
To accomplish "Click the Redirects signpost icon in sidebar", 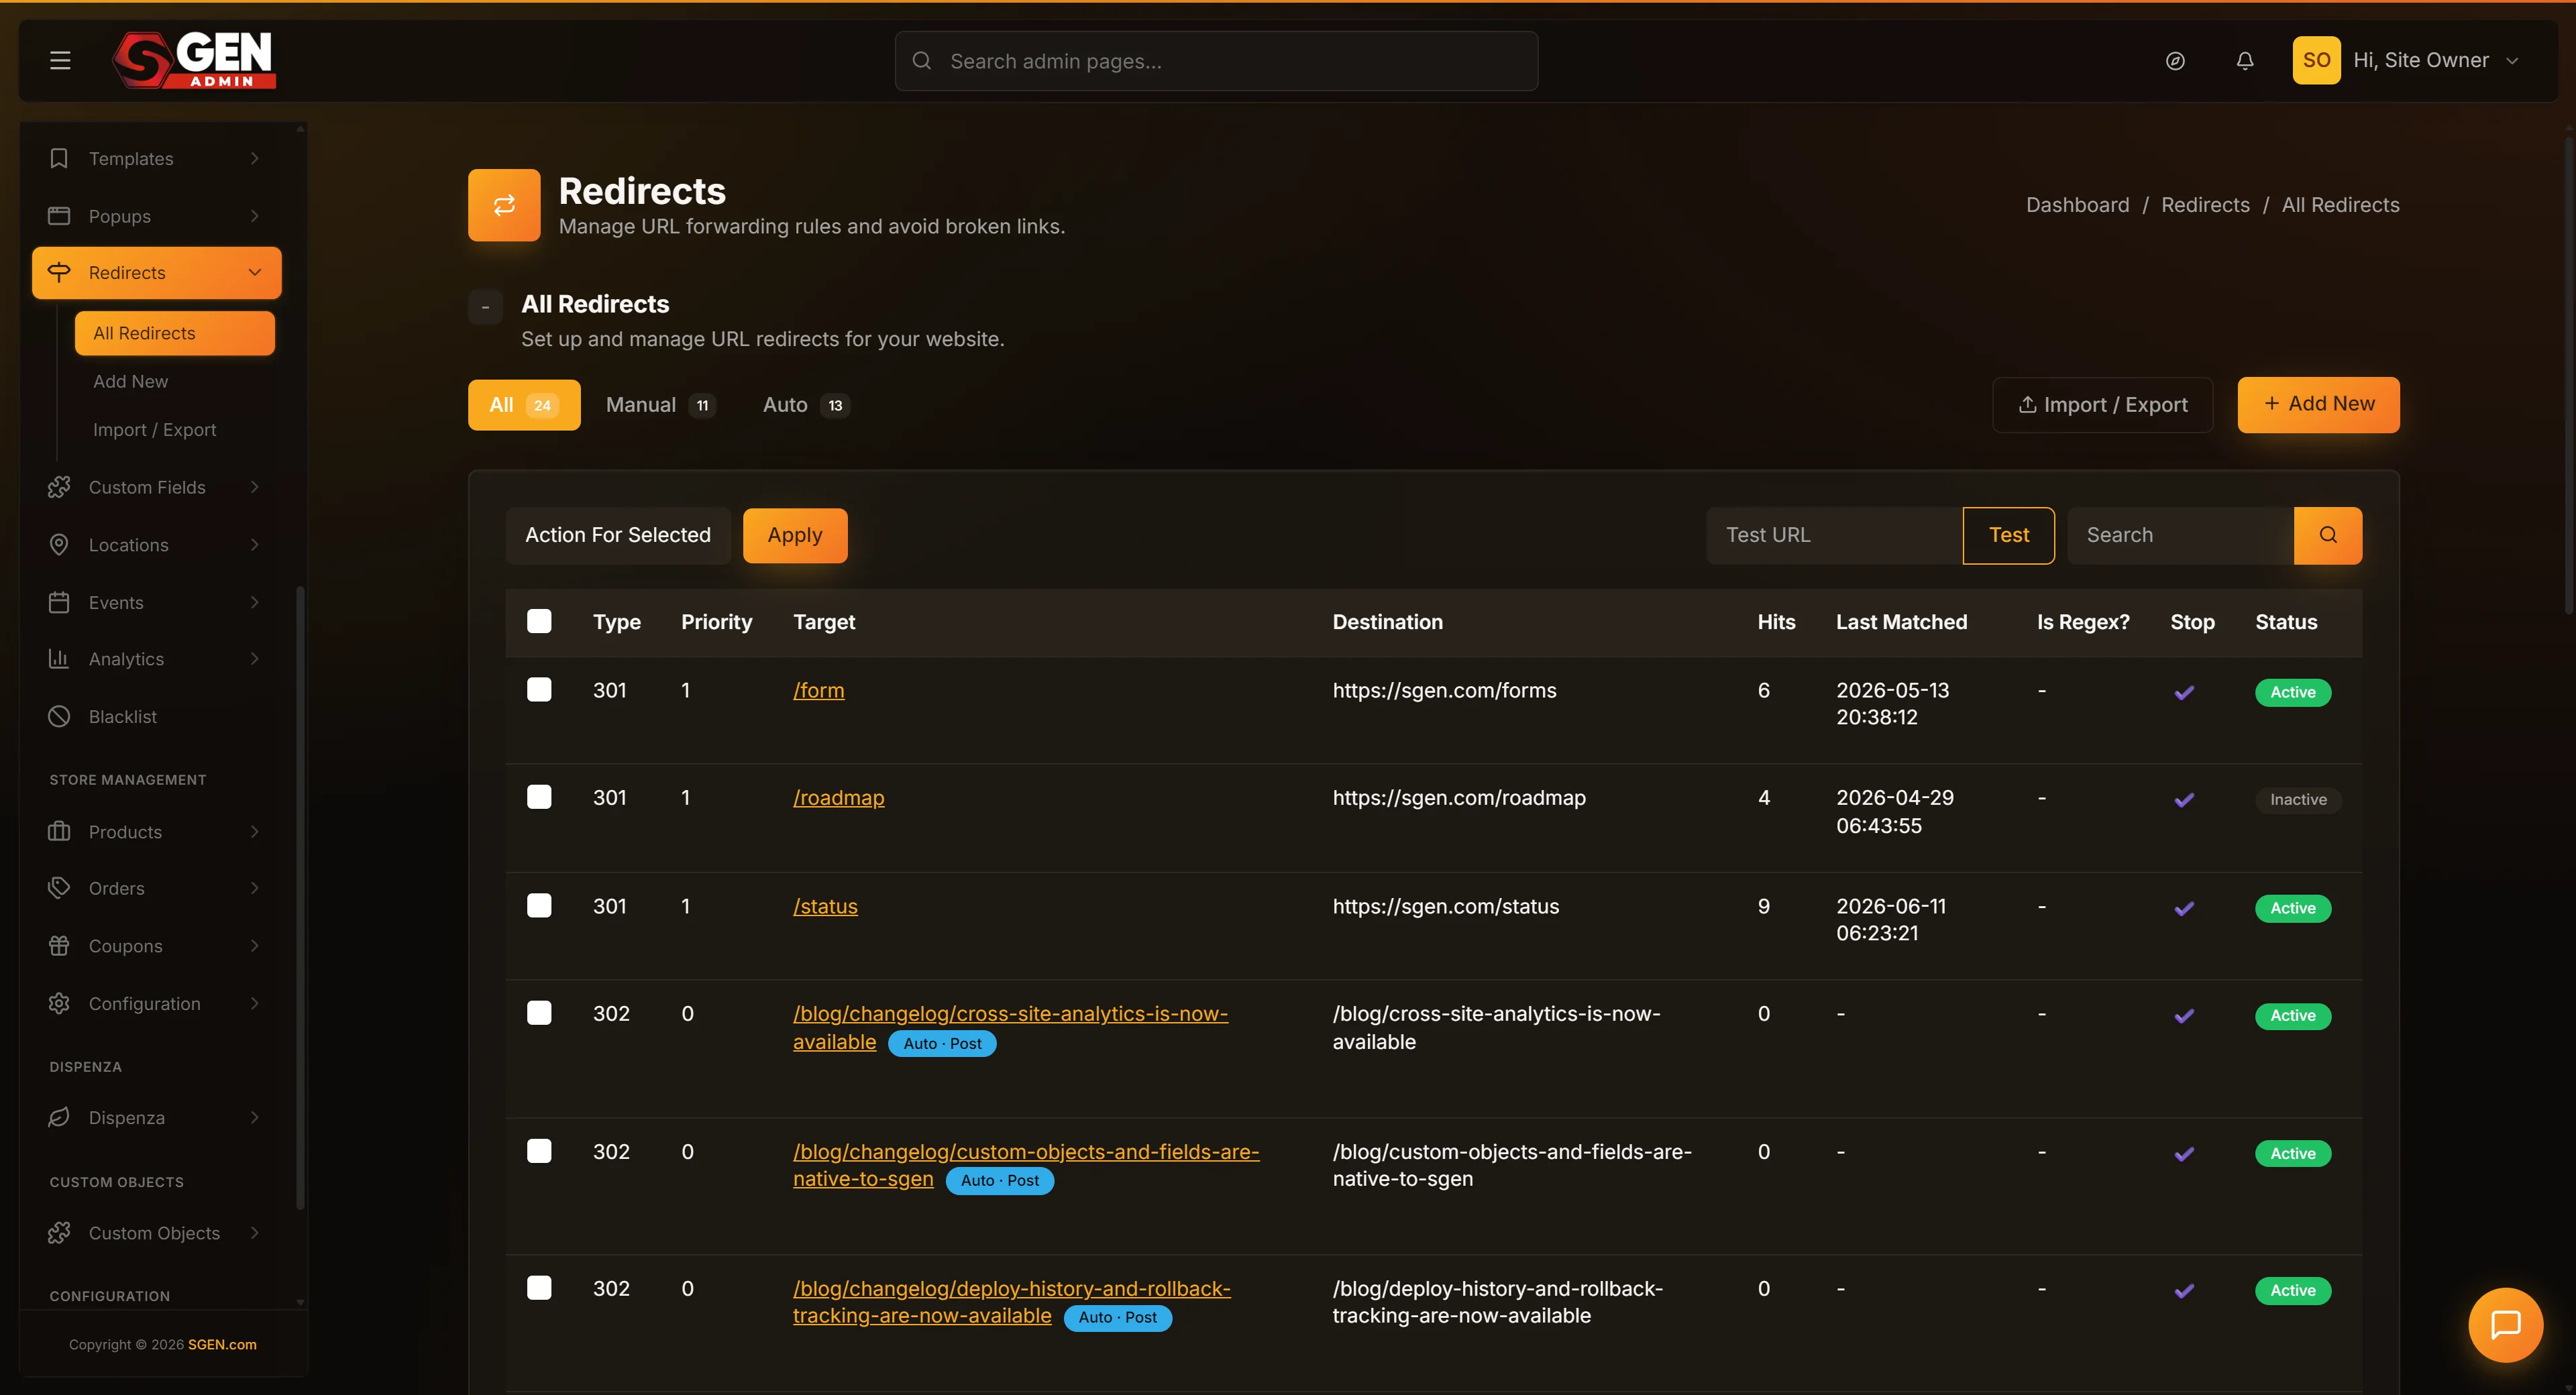I will click(59, 272).
